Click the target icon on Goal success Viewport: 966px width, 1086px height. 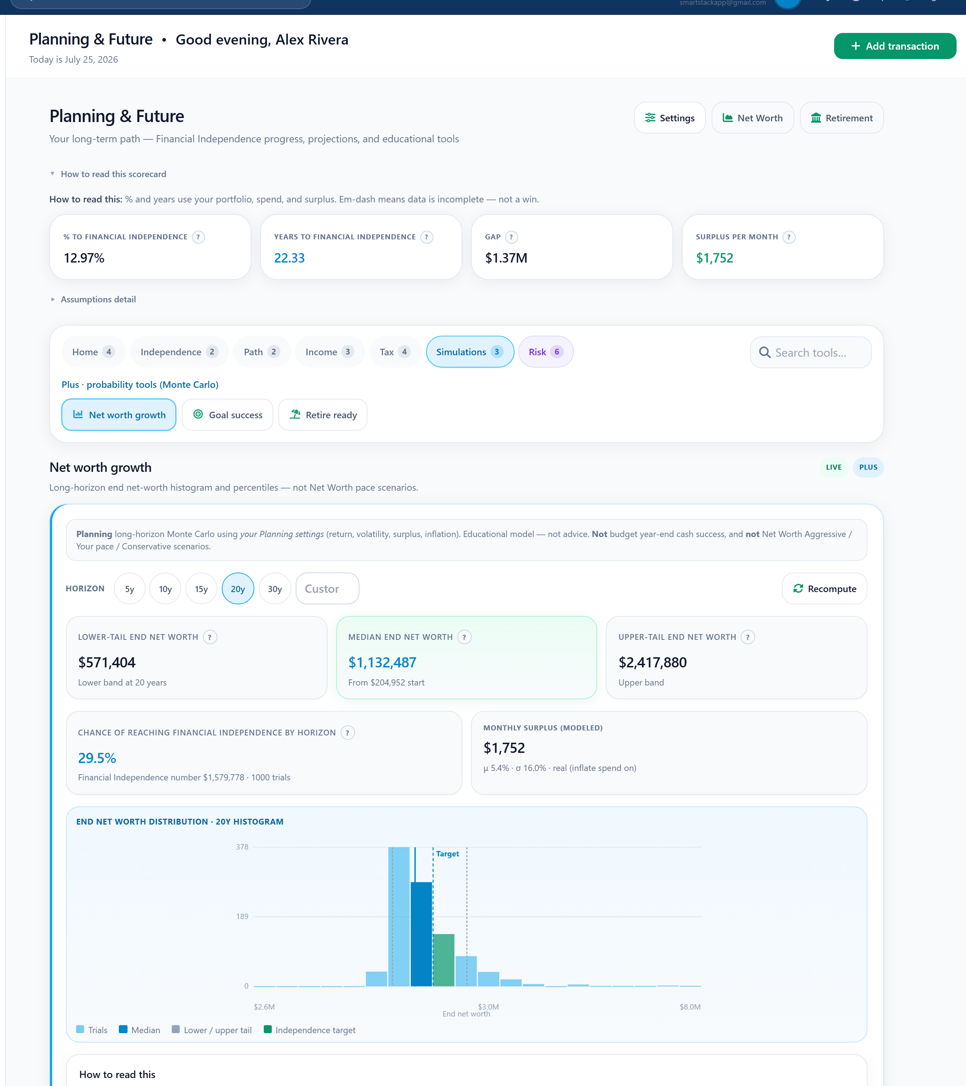[x=198, y=414]
